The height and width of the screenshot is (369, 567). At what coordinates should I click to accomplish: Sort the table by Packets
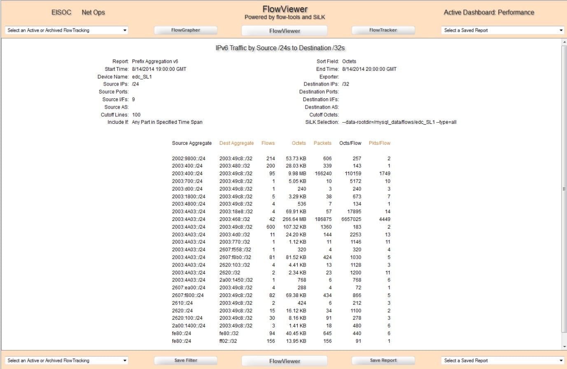tap(322, 143)
